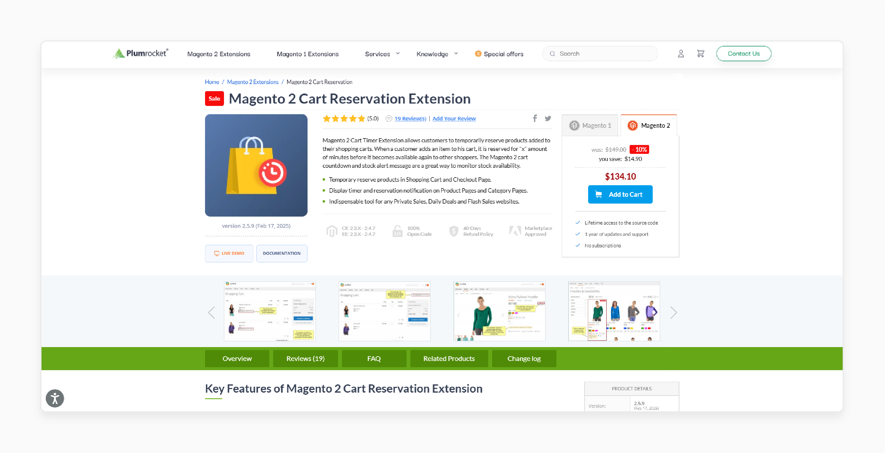Open the Plumrocket logo home link
Image resolution: width=885 pixels, height=453 pixels.
[140, 54]
